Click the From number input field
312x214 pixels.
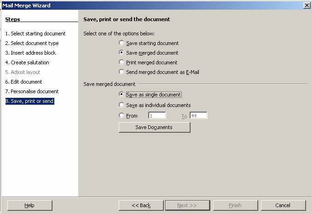[157, 116]
